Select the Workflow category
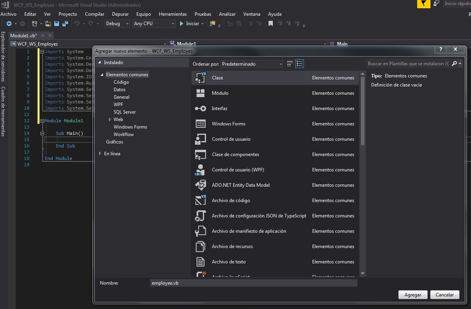The width and height of the screenshot is (471, 309). tap(123, 134)
